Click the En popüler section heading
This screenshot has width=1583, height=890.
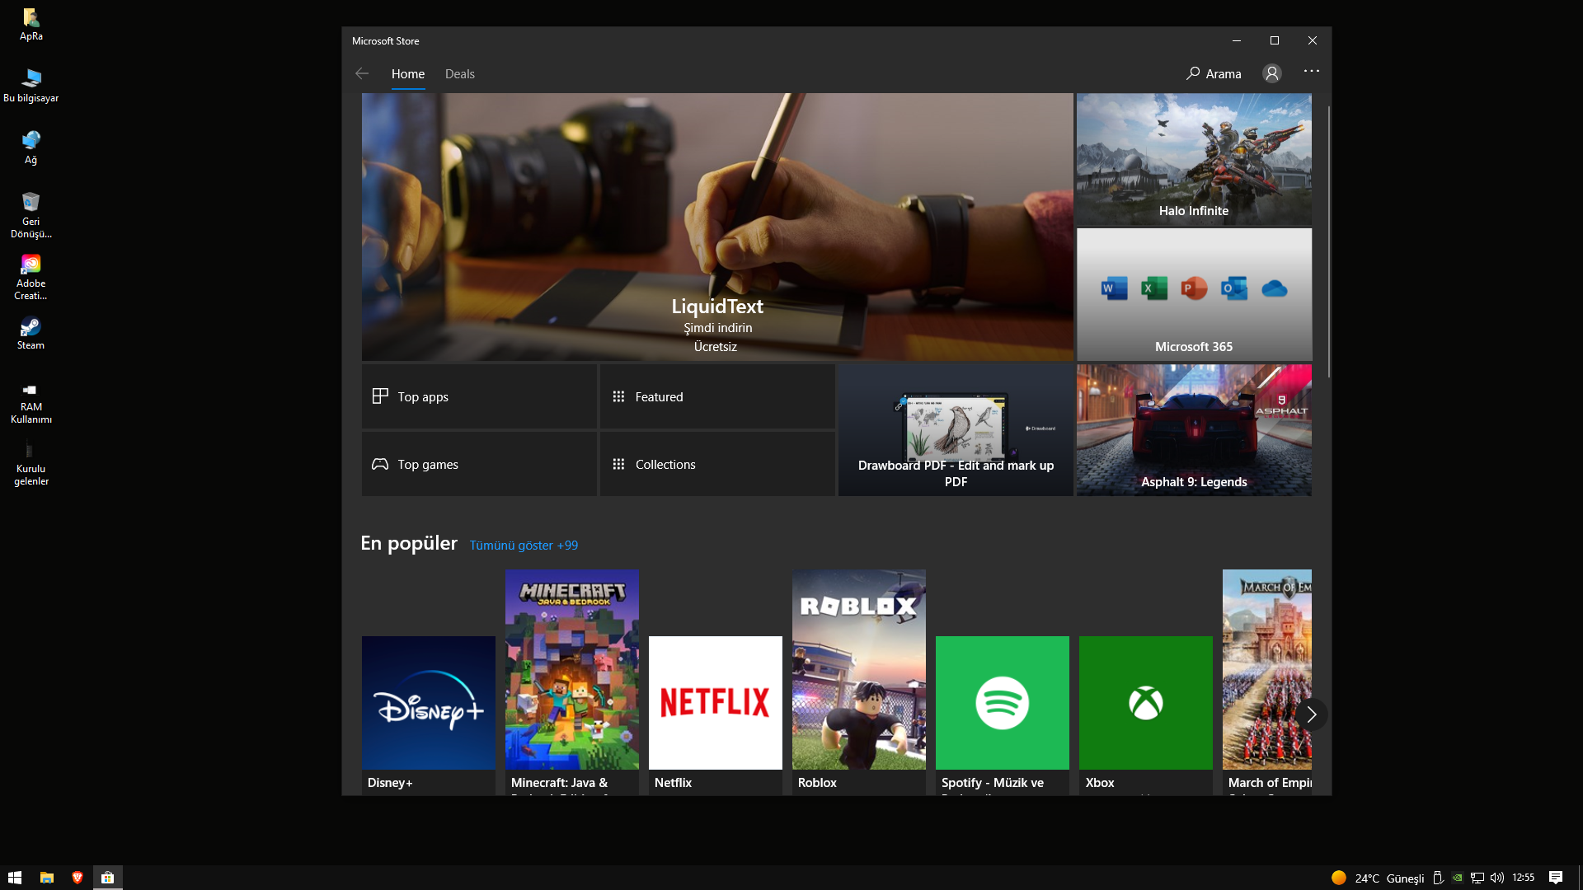tap(409, 543)
